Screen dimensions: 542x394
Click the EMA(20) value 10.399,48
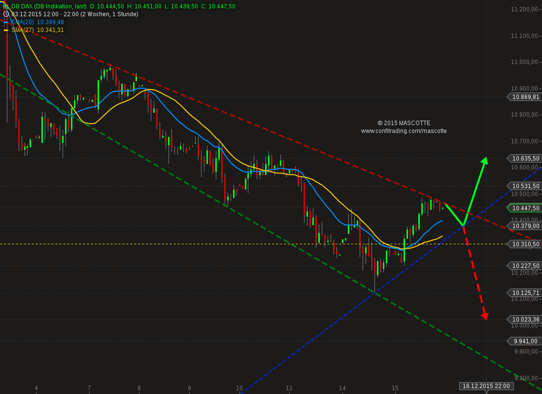(x=50, y=22)
